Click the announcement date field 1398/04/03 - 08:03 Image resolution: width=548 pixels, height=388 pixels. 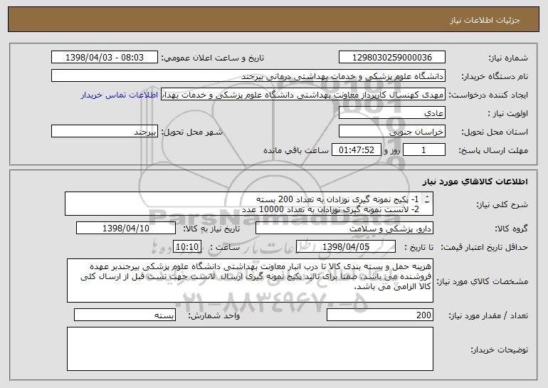click(x=105, y=58)
